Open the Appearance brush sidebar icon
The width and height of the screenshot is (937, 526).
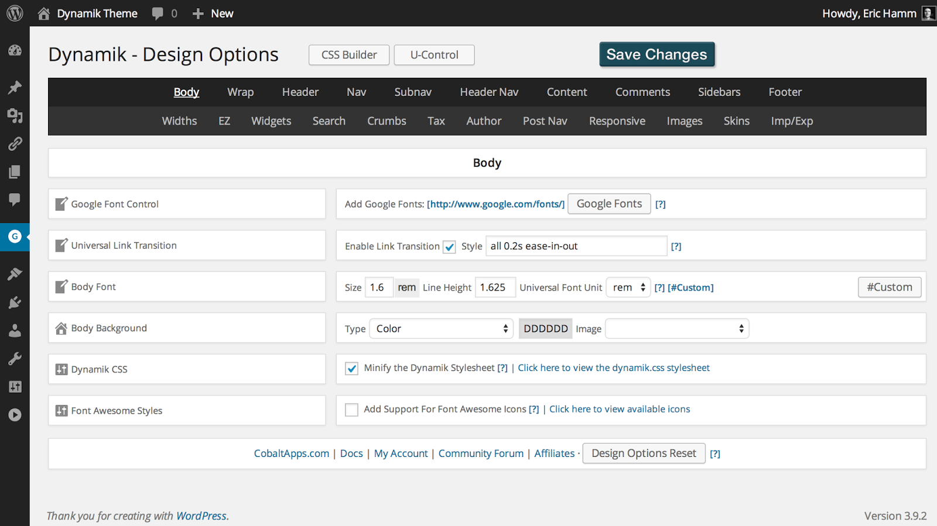(x=15, y=274)
